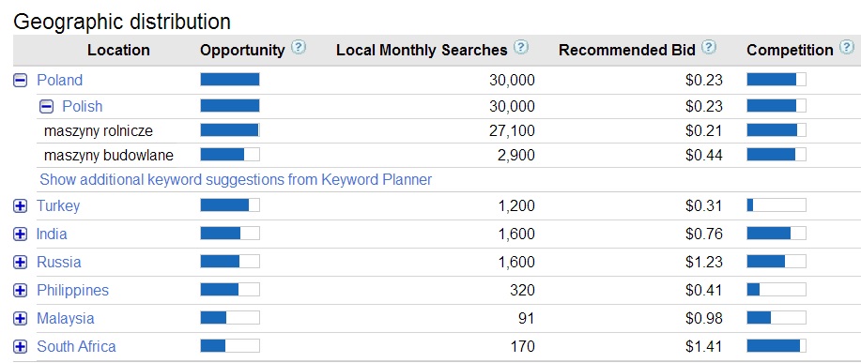Open help icon next to Local Monthly Searches
The image size is (861, 363).
click(520, 47)
